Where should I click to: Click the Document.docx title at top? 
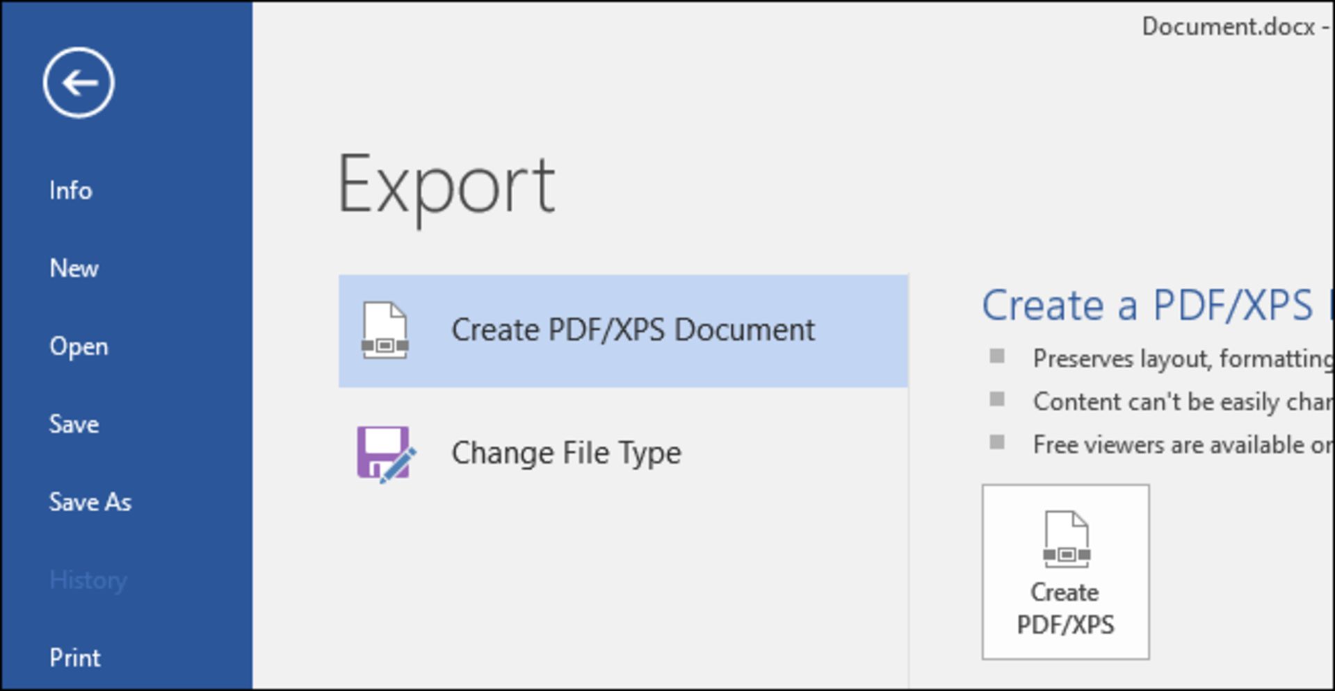1228,26
